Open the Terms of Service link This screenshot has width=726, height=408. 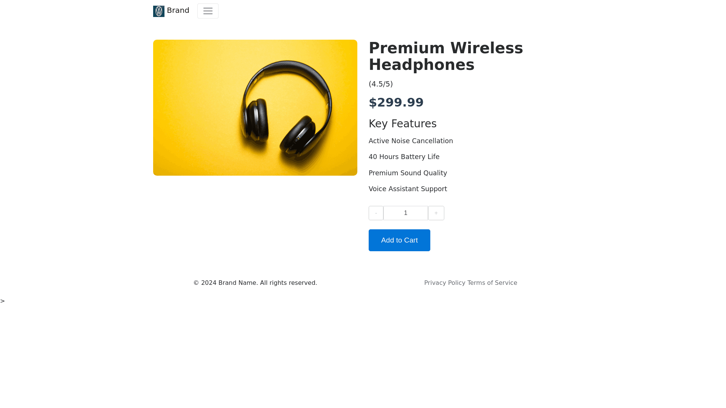(492, 283)
